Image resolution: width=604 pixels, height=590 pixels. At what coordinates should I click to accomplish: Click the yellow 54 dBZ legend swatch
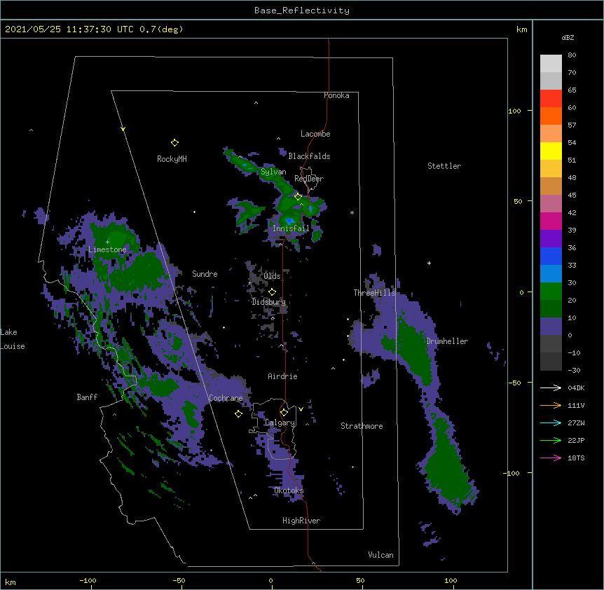551,151
